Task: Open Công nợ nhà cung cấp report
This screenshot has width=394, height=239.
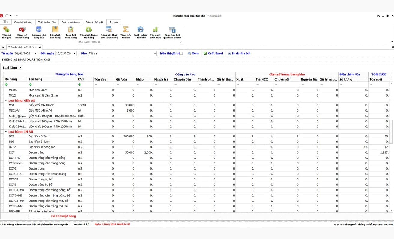Action: (38, 33)
